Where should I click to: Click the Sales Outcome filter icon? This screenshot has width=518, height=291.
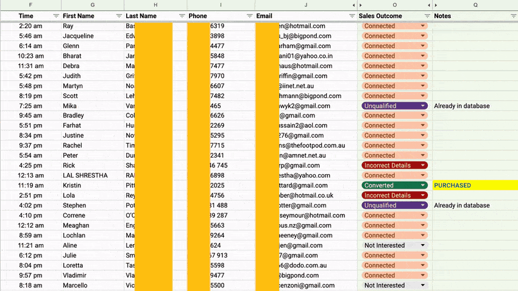[x=427, y=16]
